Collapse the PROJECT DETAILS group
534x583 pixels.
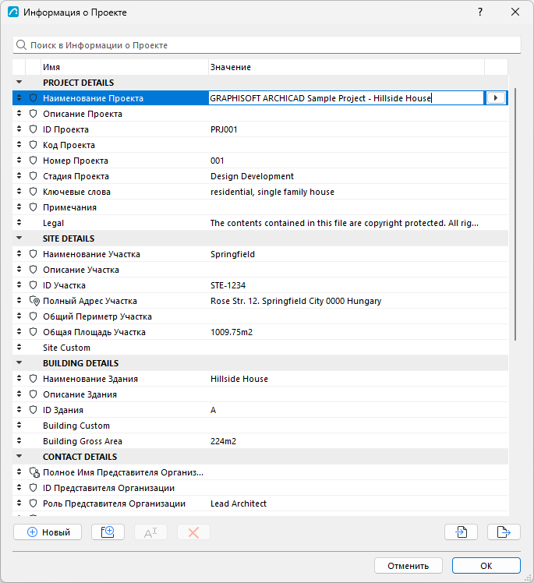click(x=19, y=82)
